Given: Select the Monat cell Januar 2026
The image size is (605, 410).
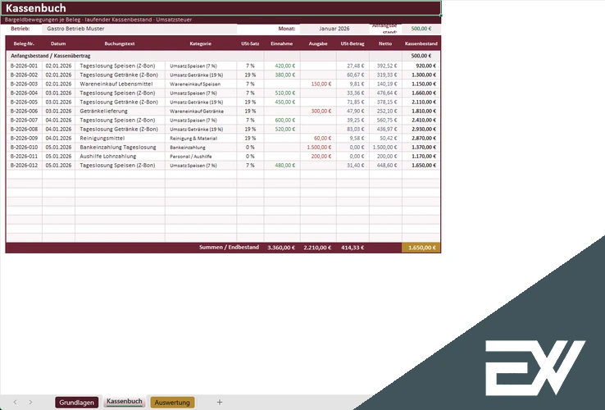Looking at the screenshot, I should point(334,29).
